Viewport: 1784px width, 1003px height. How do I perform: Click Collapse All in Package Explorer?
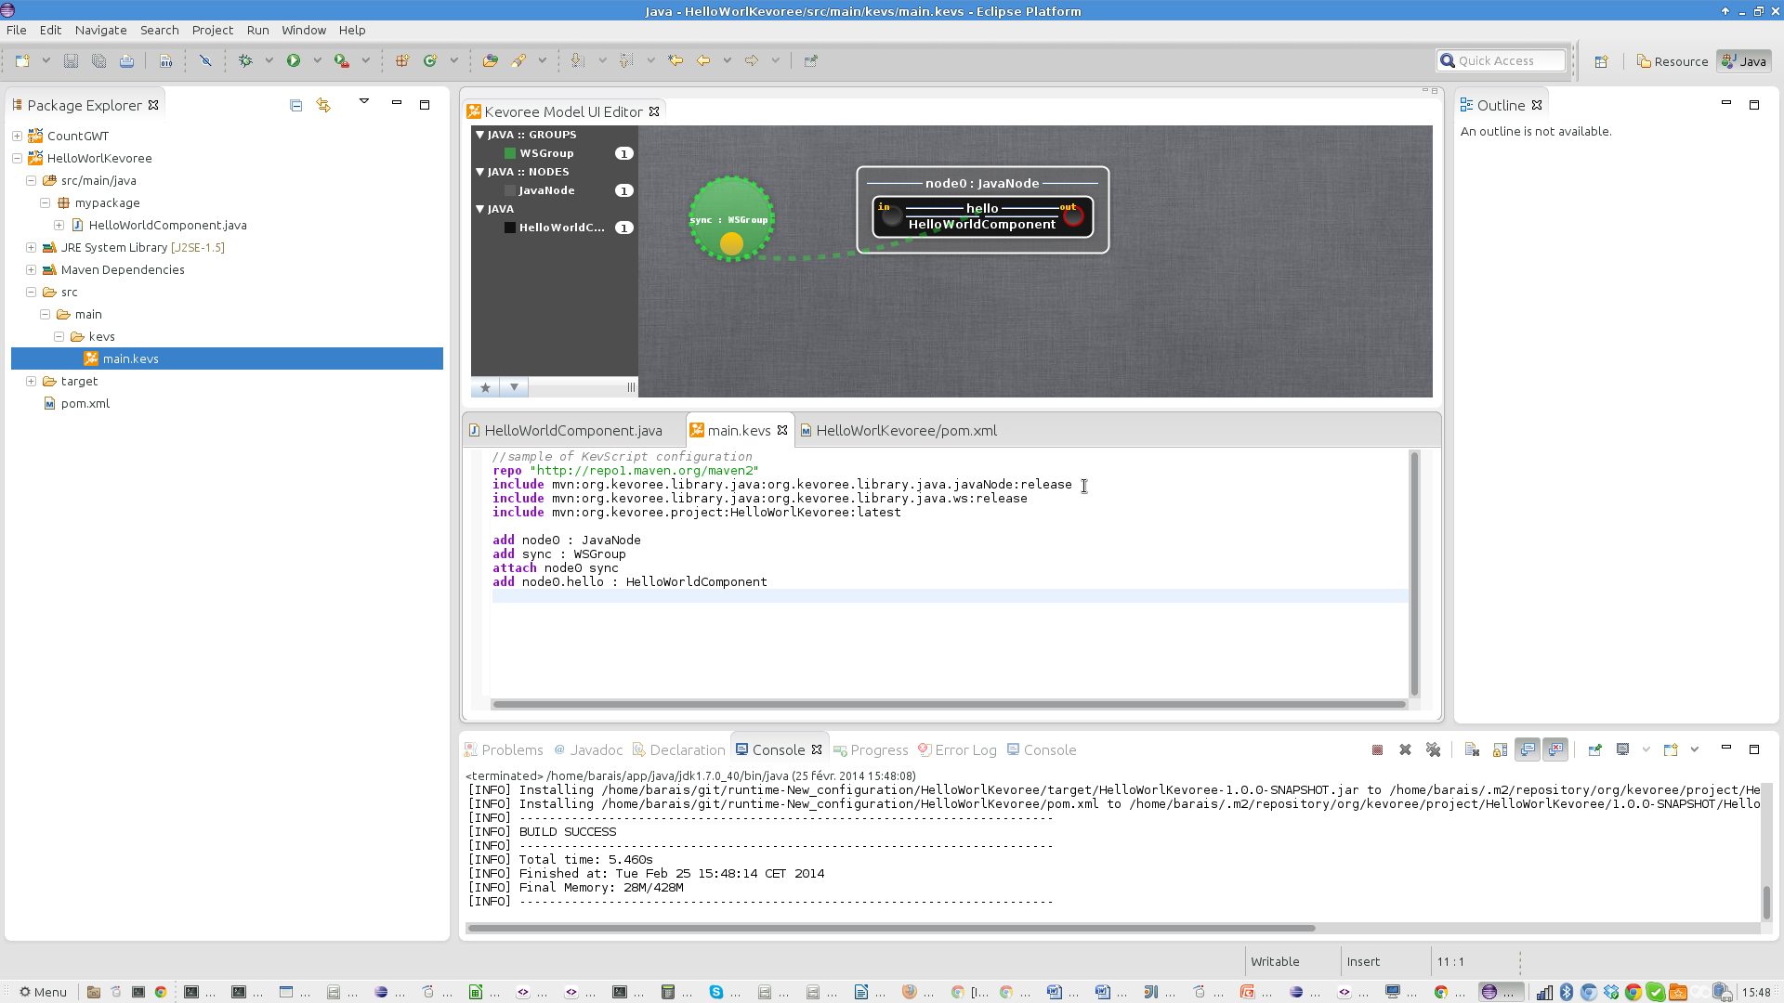(295, 105)
